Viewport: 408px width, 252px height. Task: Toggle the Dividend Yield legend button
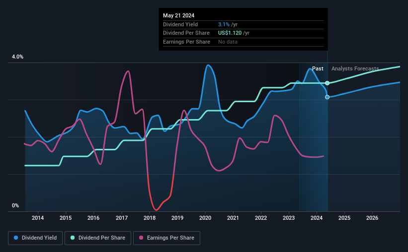[x=35, y=238]
